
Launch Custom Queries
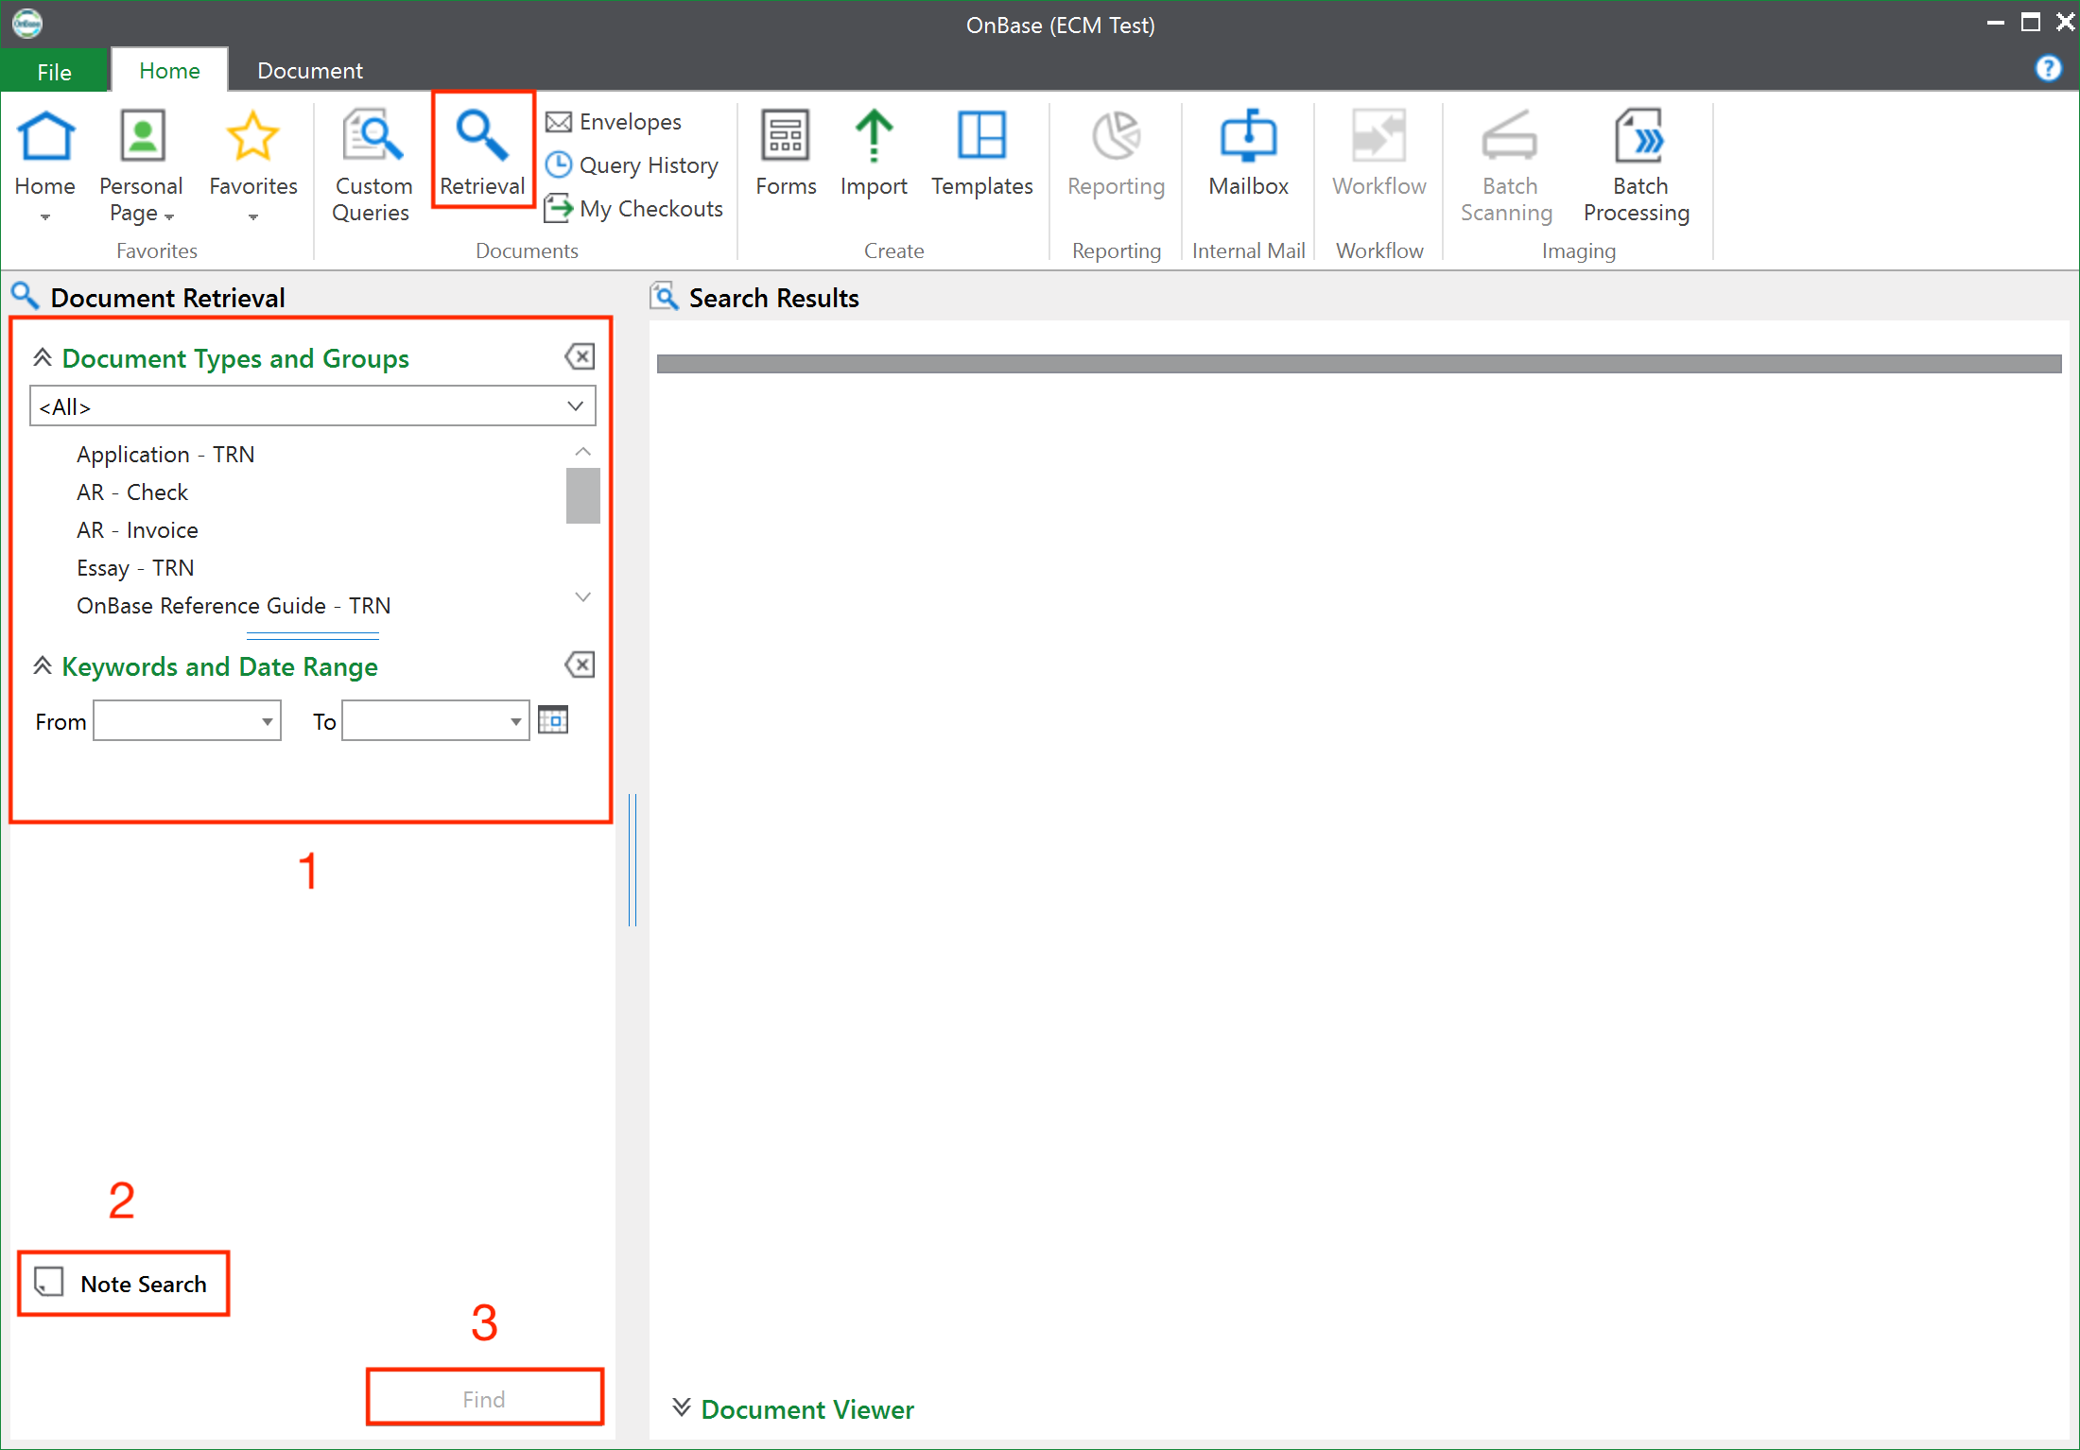(x=372, y=165)
